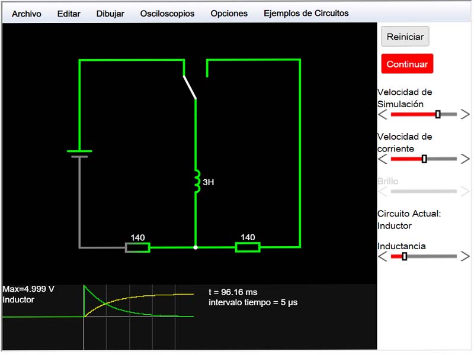Viewport: 474px width, 355px height.
Task: Increase Velocidad de corriente with right arrow
Action: coord(465,159)
